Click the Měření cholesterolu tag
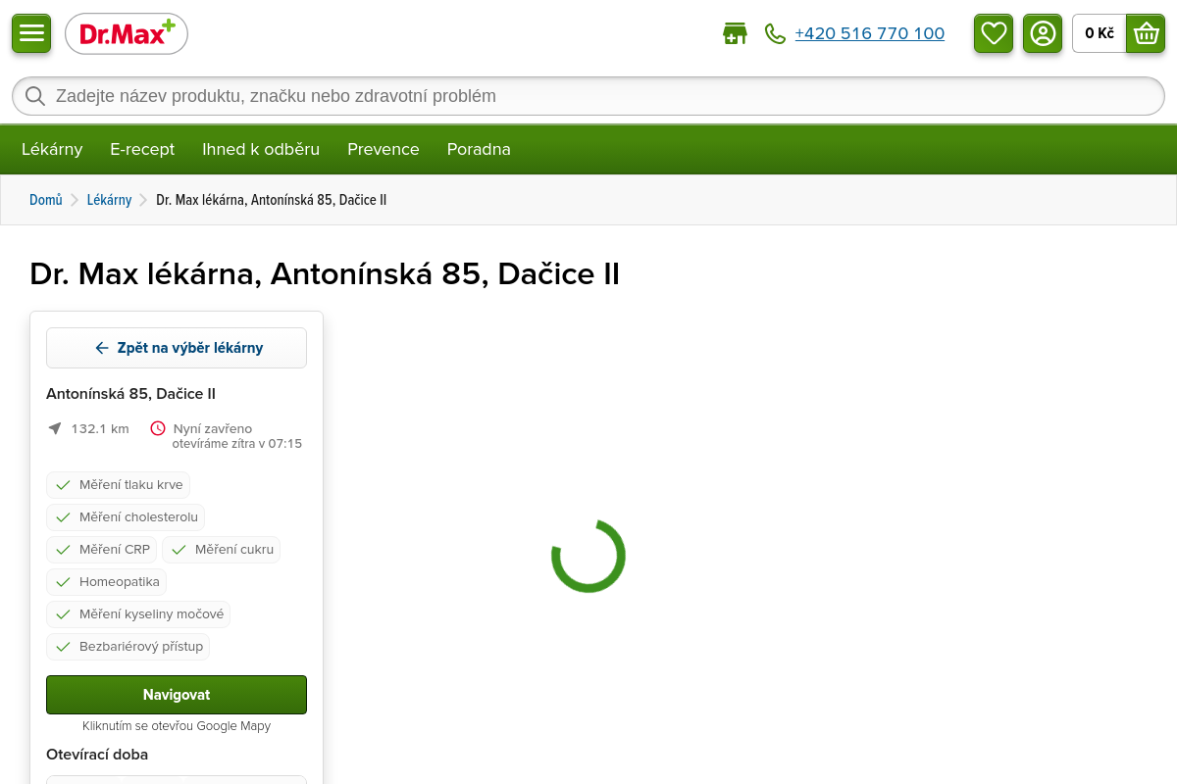The width and height of the screenshot is (1177, 784). click(126, 517)
